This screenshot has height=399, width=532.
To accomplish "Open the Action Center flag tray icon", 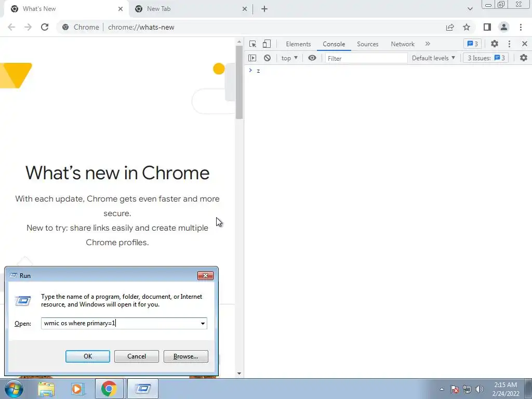I will pyautogui.click(x=455, y=389).
